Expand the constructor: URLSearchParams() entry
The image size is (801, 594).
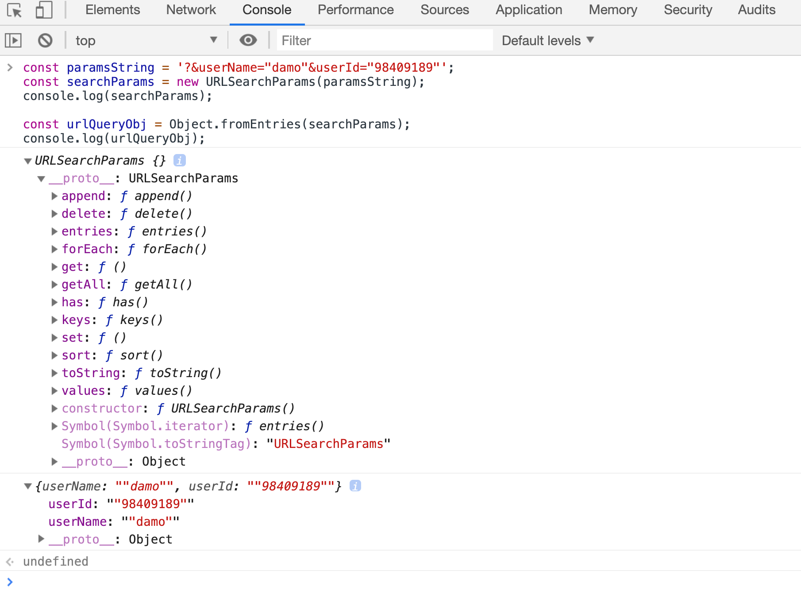[54, 409]
